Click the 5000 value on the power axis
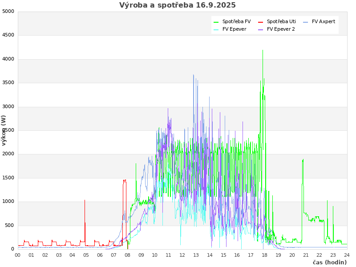 pyautogui.click(x=8, y=12)
